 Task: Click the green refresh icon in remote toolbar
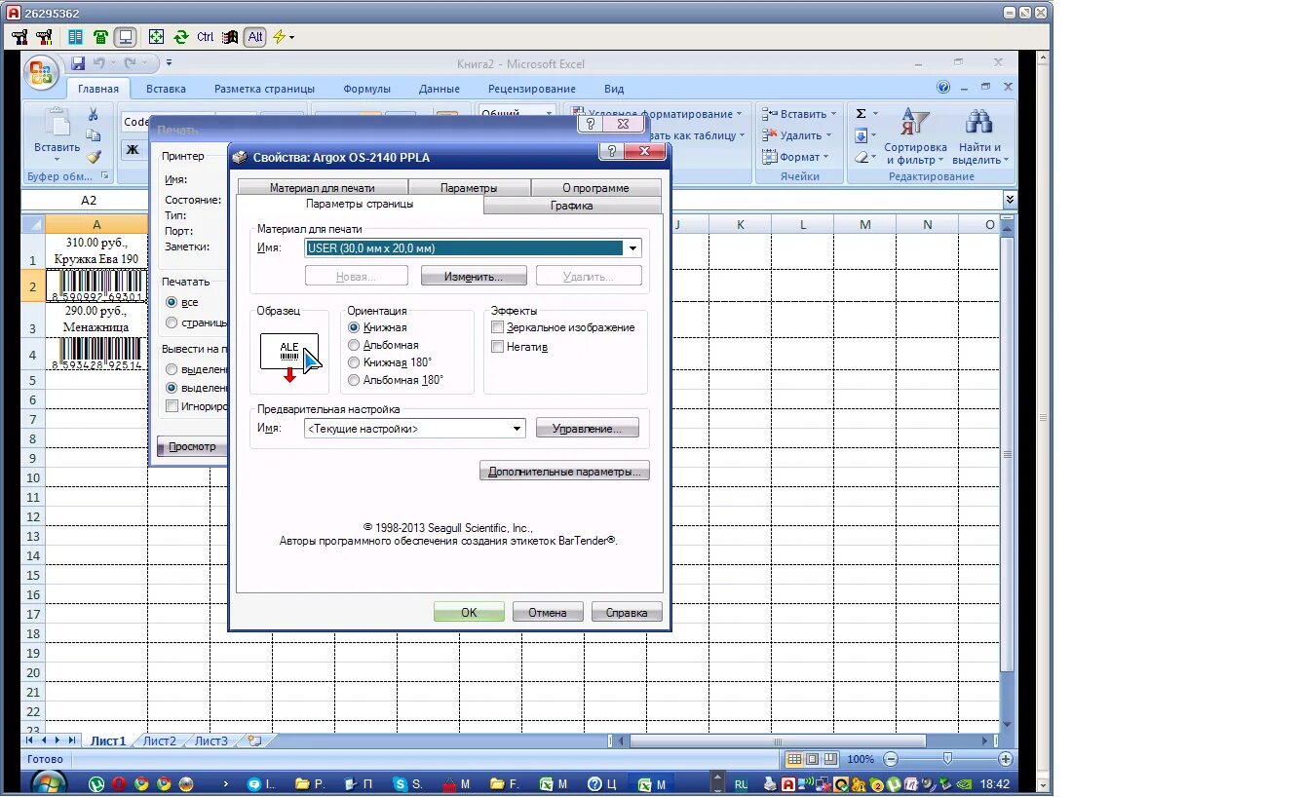180,37
